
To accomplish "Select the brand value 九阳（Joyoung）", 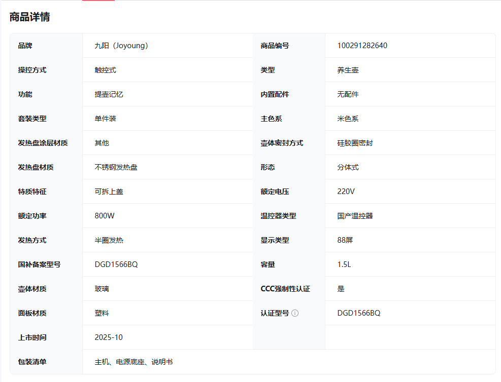I will coord(121,46).
